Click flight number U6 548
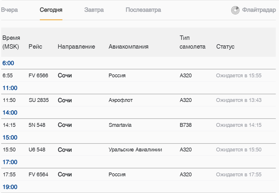279x193 pixels. coord(37,150)
